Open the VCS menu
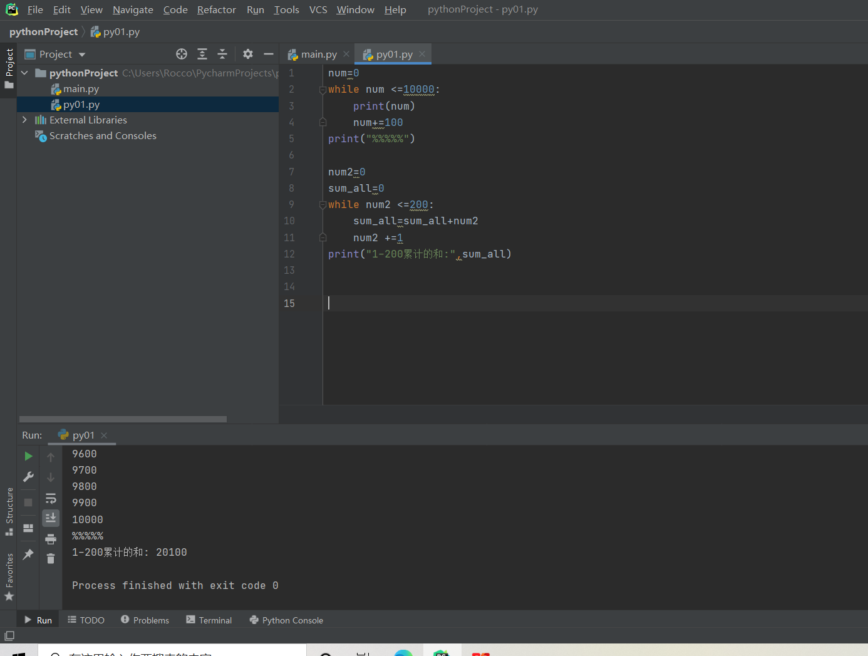The width and height of the screenshot is (868, 656). pyautogui.click(x=318, y=9)
